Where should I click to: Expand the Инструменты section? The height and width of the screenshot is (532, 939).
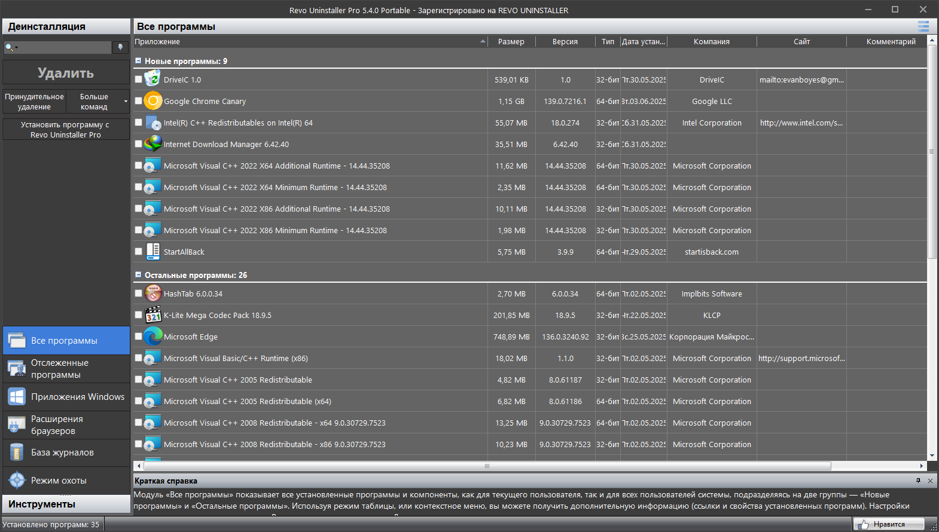coord(66,504)
